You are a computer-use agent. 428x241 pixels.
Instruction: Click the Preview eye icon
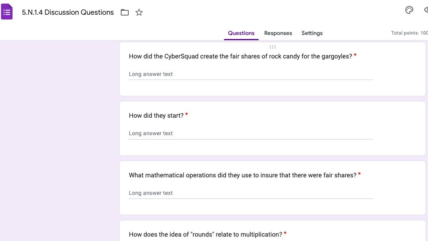click(426, 10)
